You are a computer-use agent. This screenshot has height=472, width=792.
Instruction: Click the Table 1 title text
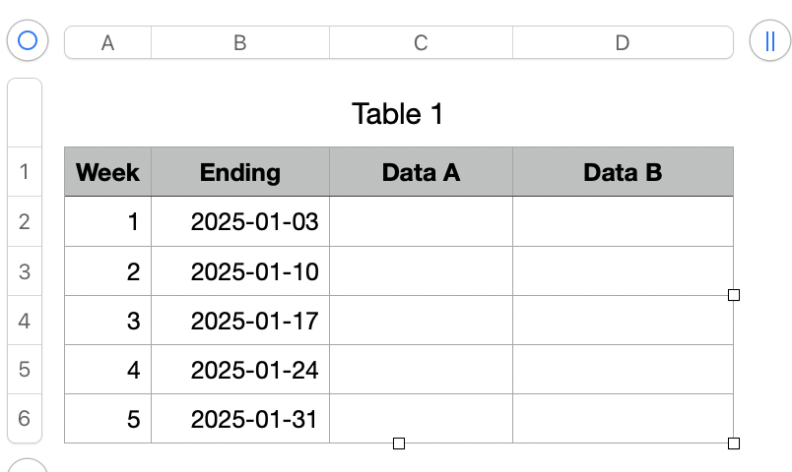(x=398, y=114)
